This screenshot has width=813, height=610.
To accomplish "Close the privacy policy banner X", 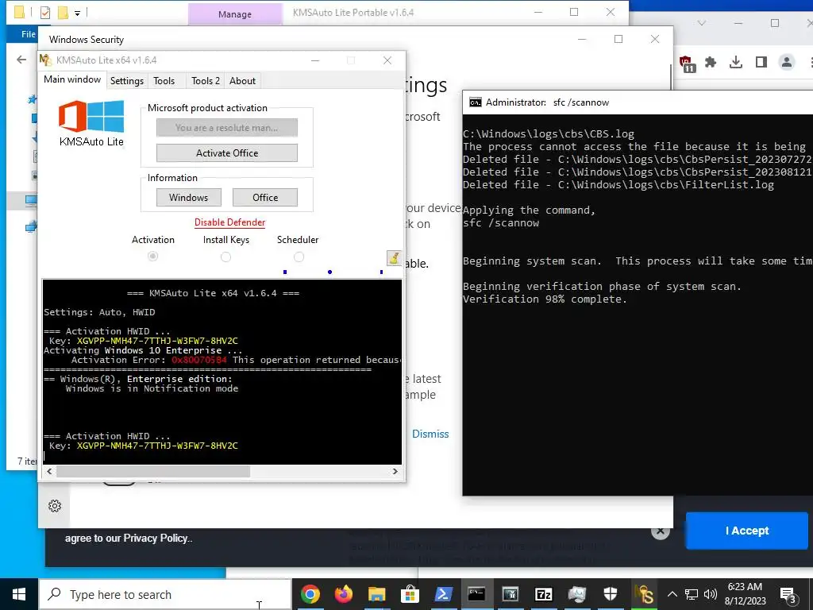I will 660,531.
